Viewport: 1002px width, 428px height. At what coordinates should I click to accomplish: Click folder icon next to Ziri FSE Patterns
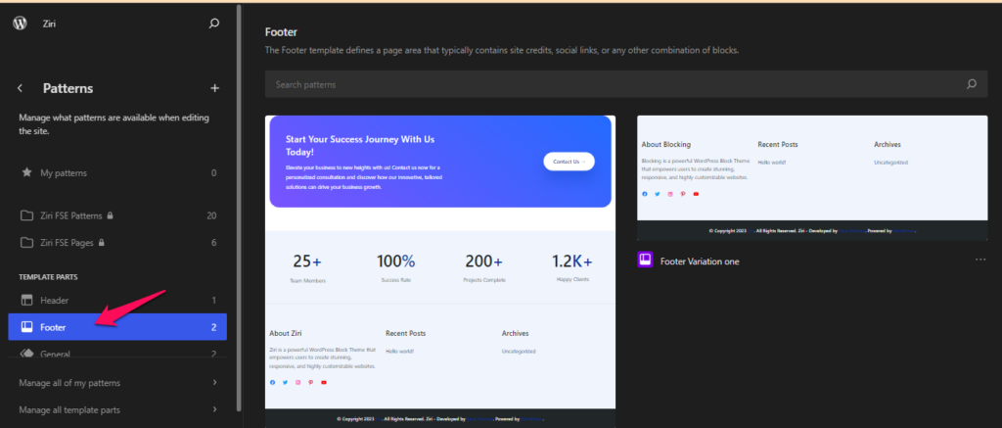(26, 215)
